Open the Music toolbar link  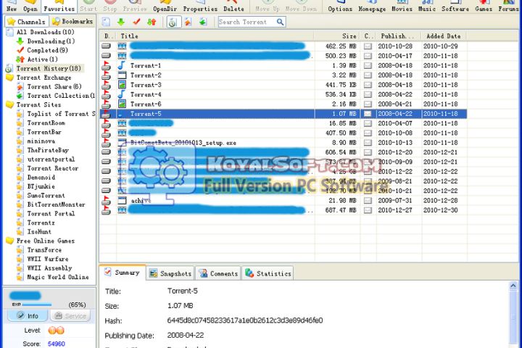pyautogui.click(x=427, y=6)
